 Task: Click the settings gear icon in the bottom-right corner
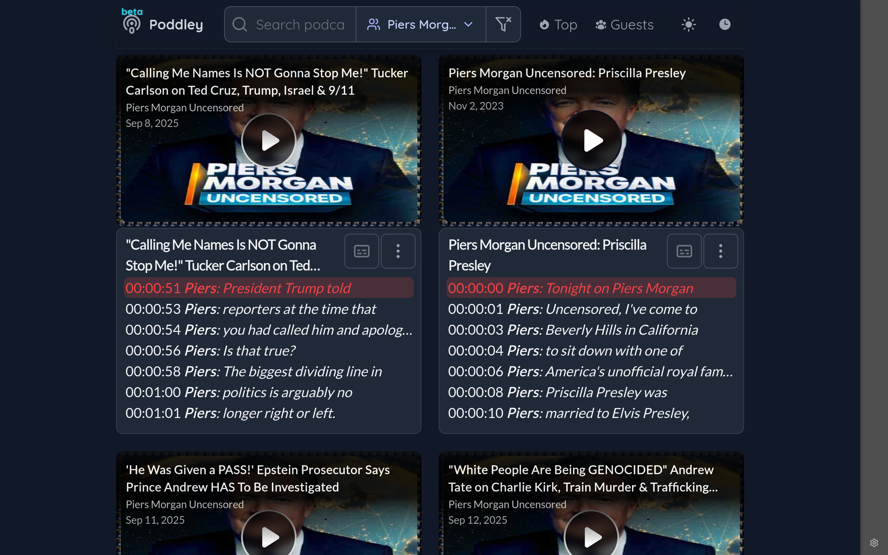point(874,543)
